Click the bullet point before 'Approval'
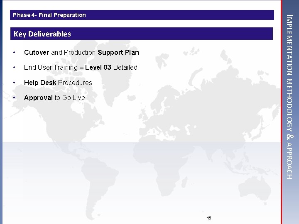The image size is (299, 224). [14, 97]
